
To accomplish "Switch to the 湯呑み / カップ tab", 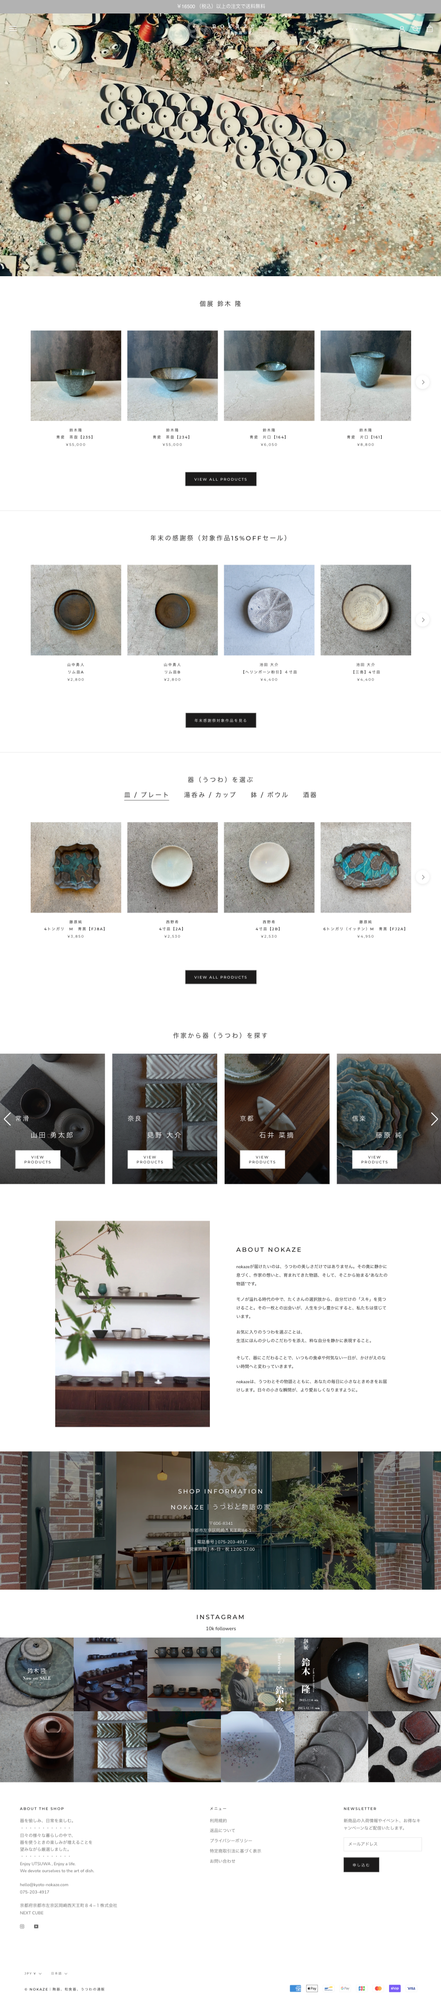I will pyautogui.click(x=210, y=794).
